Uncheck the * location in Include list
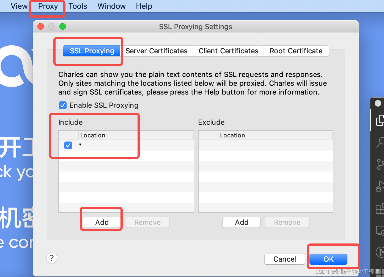The width and height of the screenshot is (384, 277). pyautogui.click(x=68, y=145)
